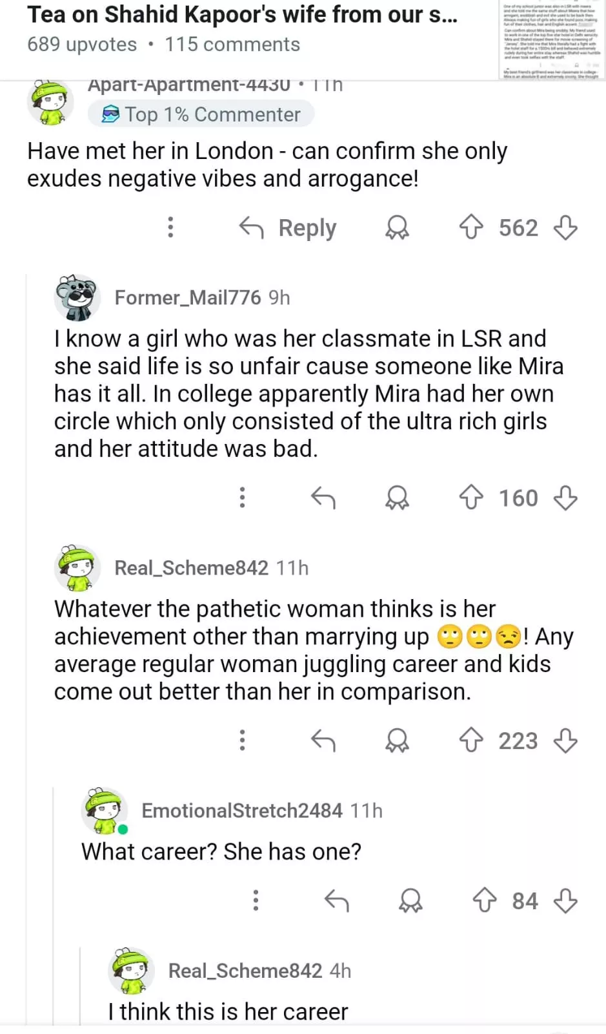This screenshot has height=1034, width=606.
Task: Upvote Real_Scheme842's comment with 223 votes
Action: tap(471, 740)
